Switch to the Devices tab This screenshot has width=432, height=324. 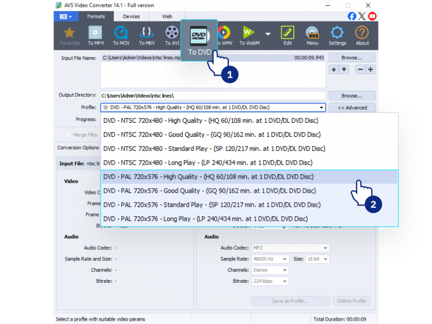(131, 16)
